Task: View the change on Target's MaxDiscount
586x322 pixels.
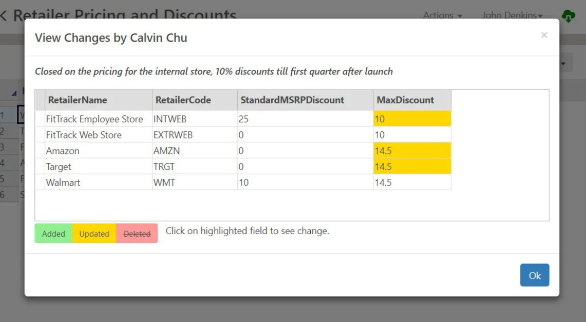Action: point(412,167)
